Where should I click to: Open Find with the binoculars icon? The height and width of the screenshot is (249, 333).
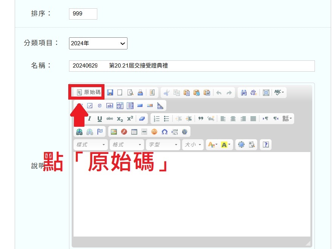coord(244,93)
